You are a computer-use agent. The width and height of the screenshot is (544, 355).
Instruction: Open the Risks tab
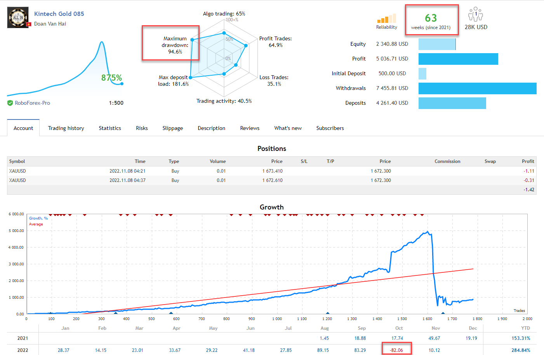[142, 128]
